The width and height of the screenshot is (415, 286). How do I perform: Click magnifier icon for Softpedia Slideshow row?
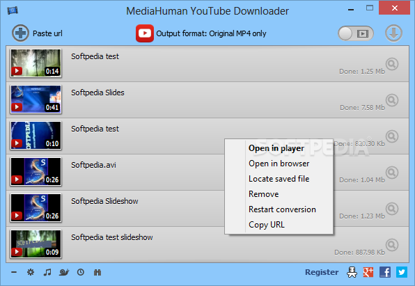(x=392, y=209)
